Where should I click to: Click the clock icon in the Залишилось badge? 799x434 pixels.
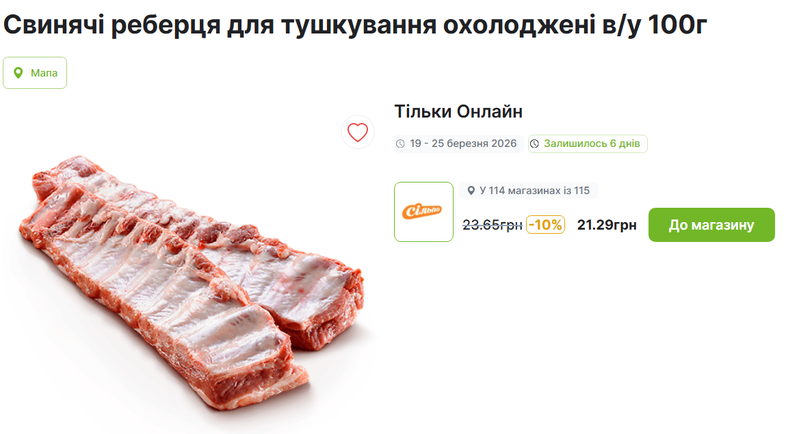click(534, 144)
